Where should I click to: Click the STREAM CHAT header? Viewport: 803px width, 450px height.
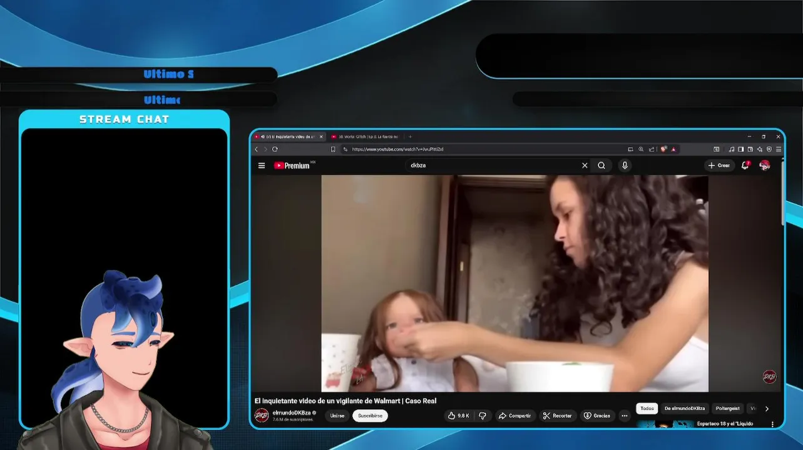pyautogui.click(x=125, y=119)
